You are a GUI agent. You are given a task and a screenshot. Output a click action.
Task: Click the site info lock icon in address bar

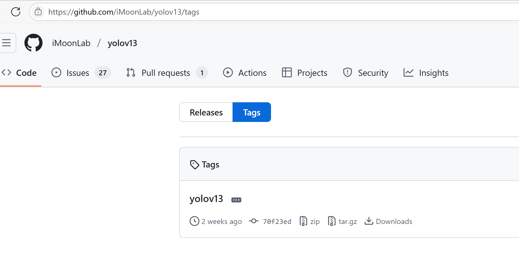[x=38, y=12]
